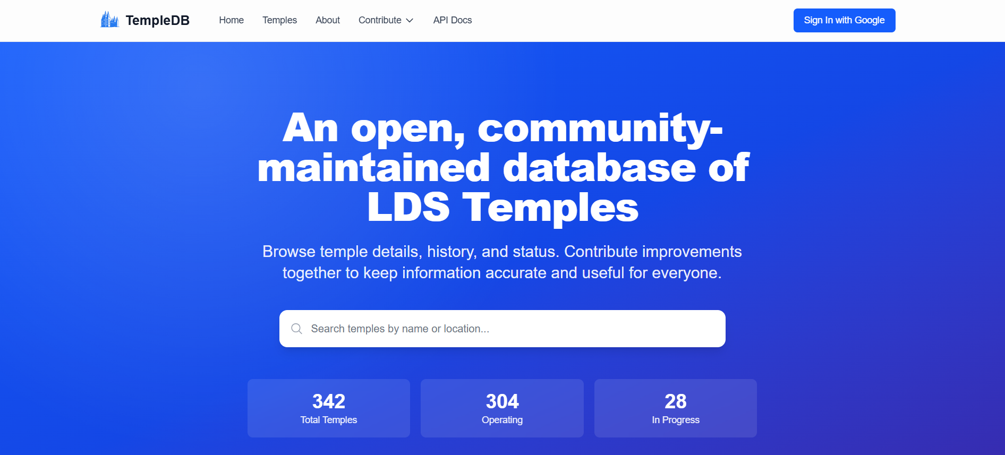Click the number 342 statistic

pyautogui.click(x=328, y=401)
